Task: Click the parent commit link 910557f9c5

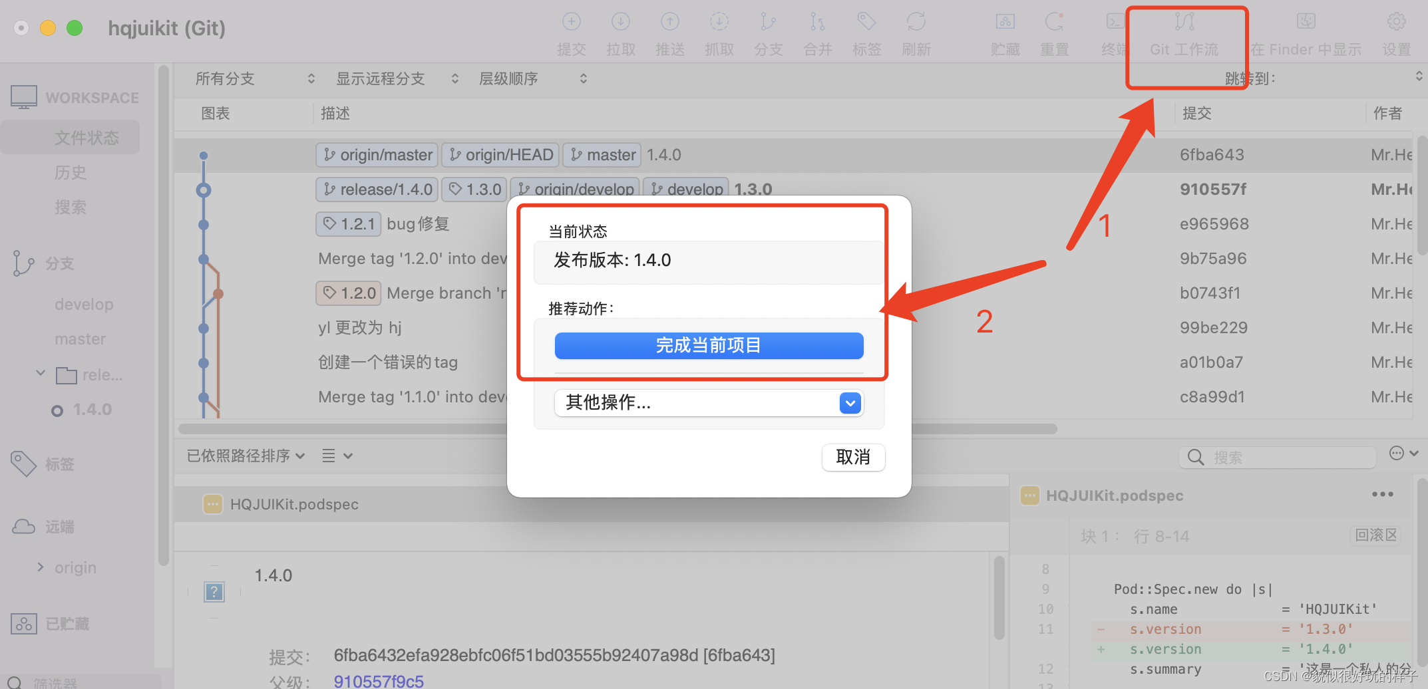Action: (379, 681)
